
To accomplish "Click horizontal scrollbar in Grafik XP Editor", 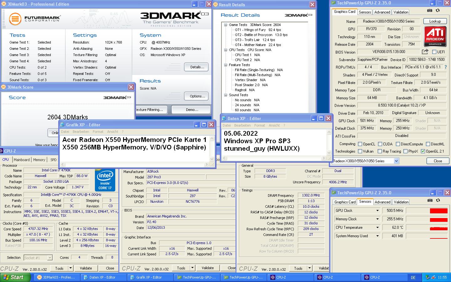I will 134,164.
